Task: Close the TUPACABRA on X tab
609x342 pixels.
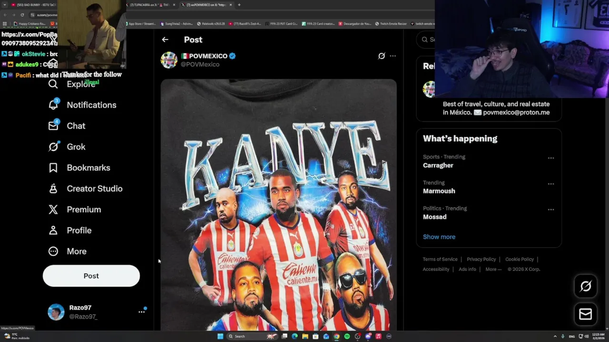Action: 174,5
